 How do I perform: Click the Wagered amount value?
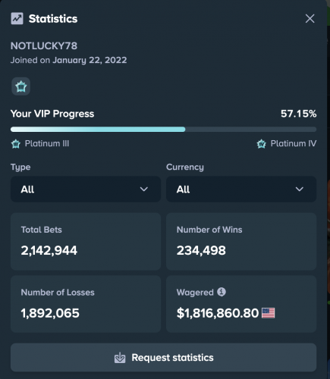pos(218,313)
